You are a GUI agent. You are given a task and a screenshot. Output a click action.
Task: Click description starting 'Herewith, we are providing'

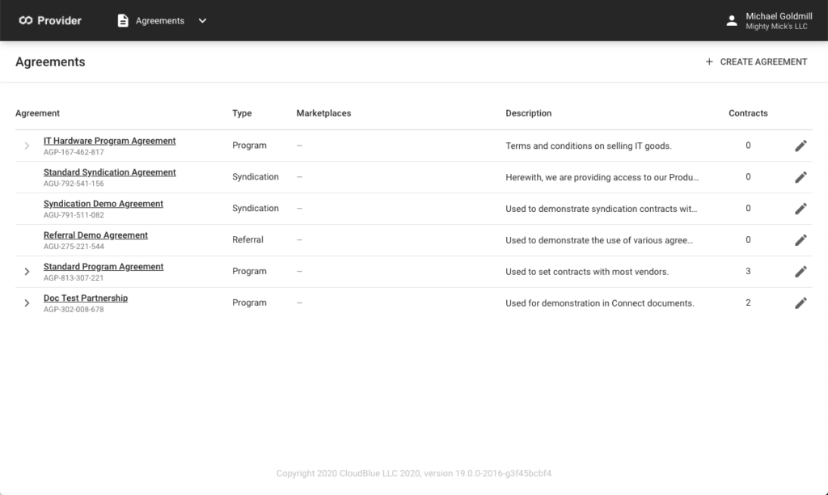point(602,177)
